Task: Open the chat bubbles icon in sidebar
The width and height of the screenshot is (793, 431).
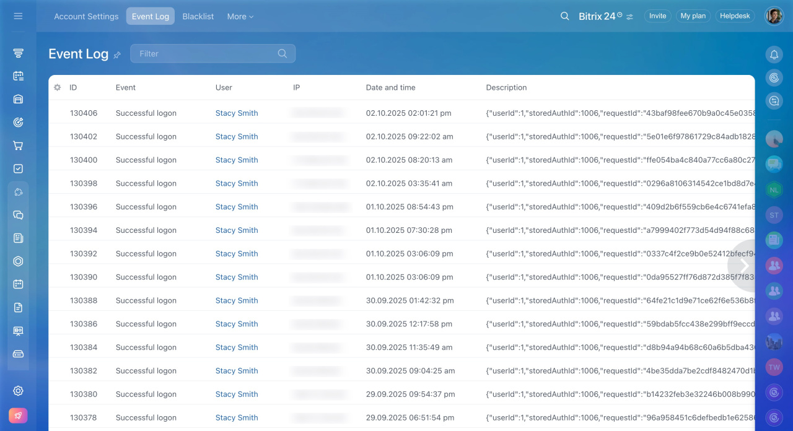Action: pos(18,215)
